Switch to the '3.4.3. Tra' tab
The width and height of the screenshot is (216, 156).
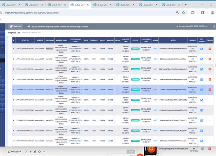coord(171,5)
